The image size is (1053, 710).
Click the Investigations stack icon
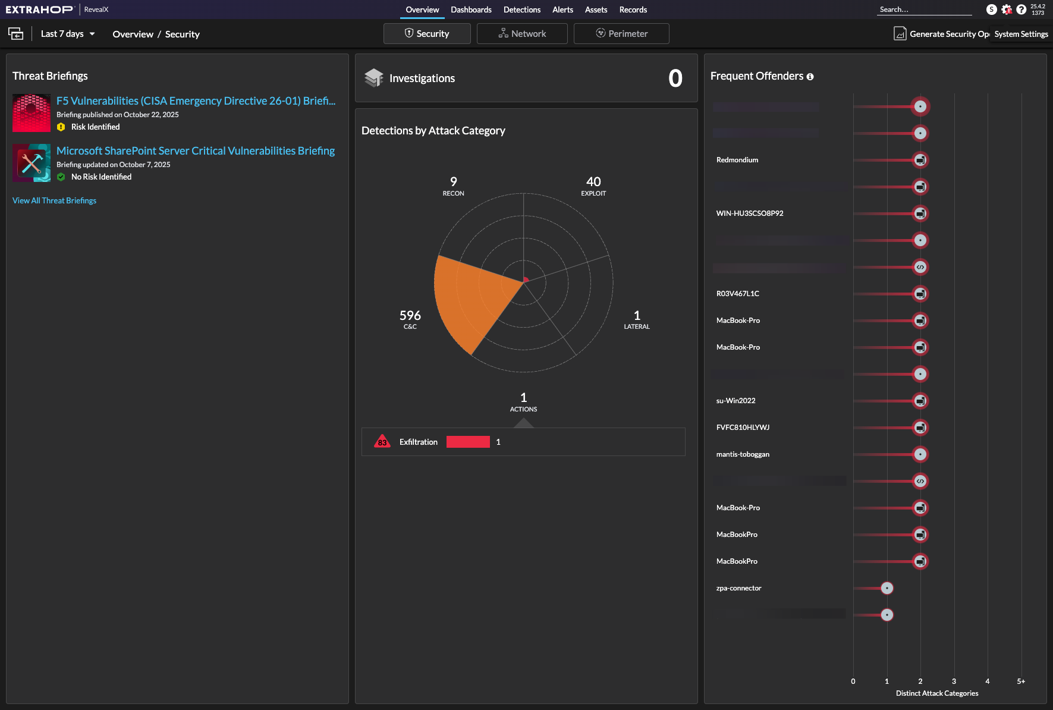(x=374, y=78)
